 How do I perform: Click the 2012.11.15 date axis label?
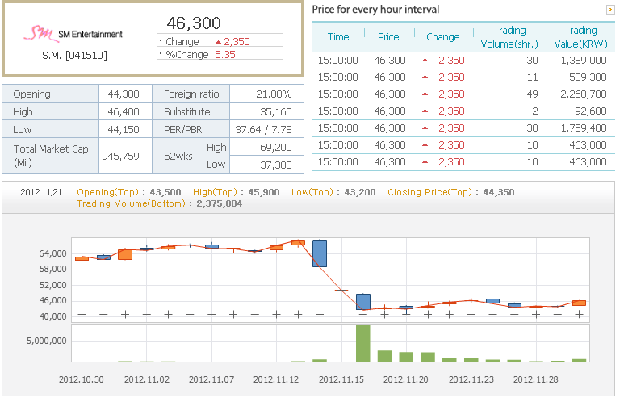(341, 379)
